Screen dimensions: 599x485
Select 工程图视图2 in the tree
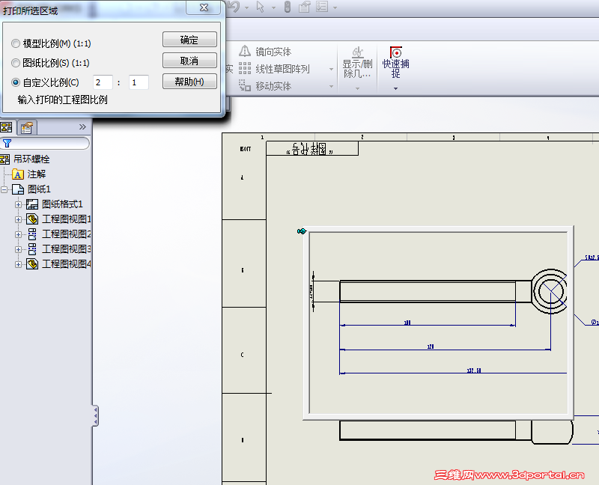coord(67,234)
